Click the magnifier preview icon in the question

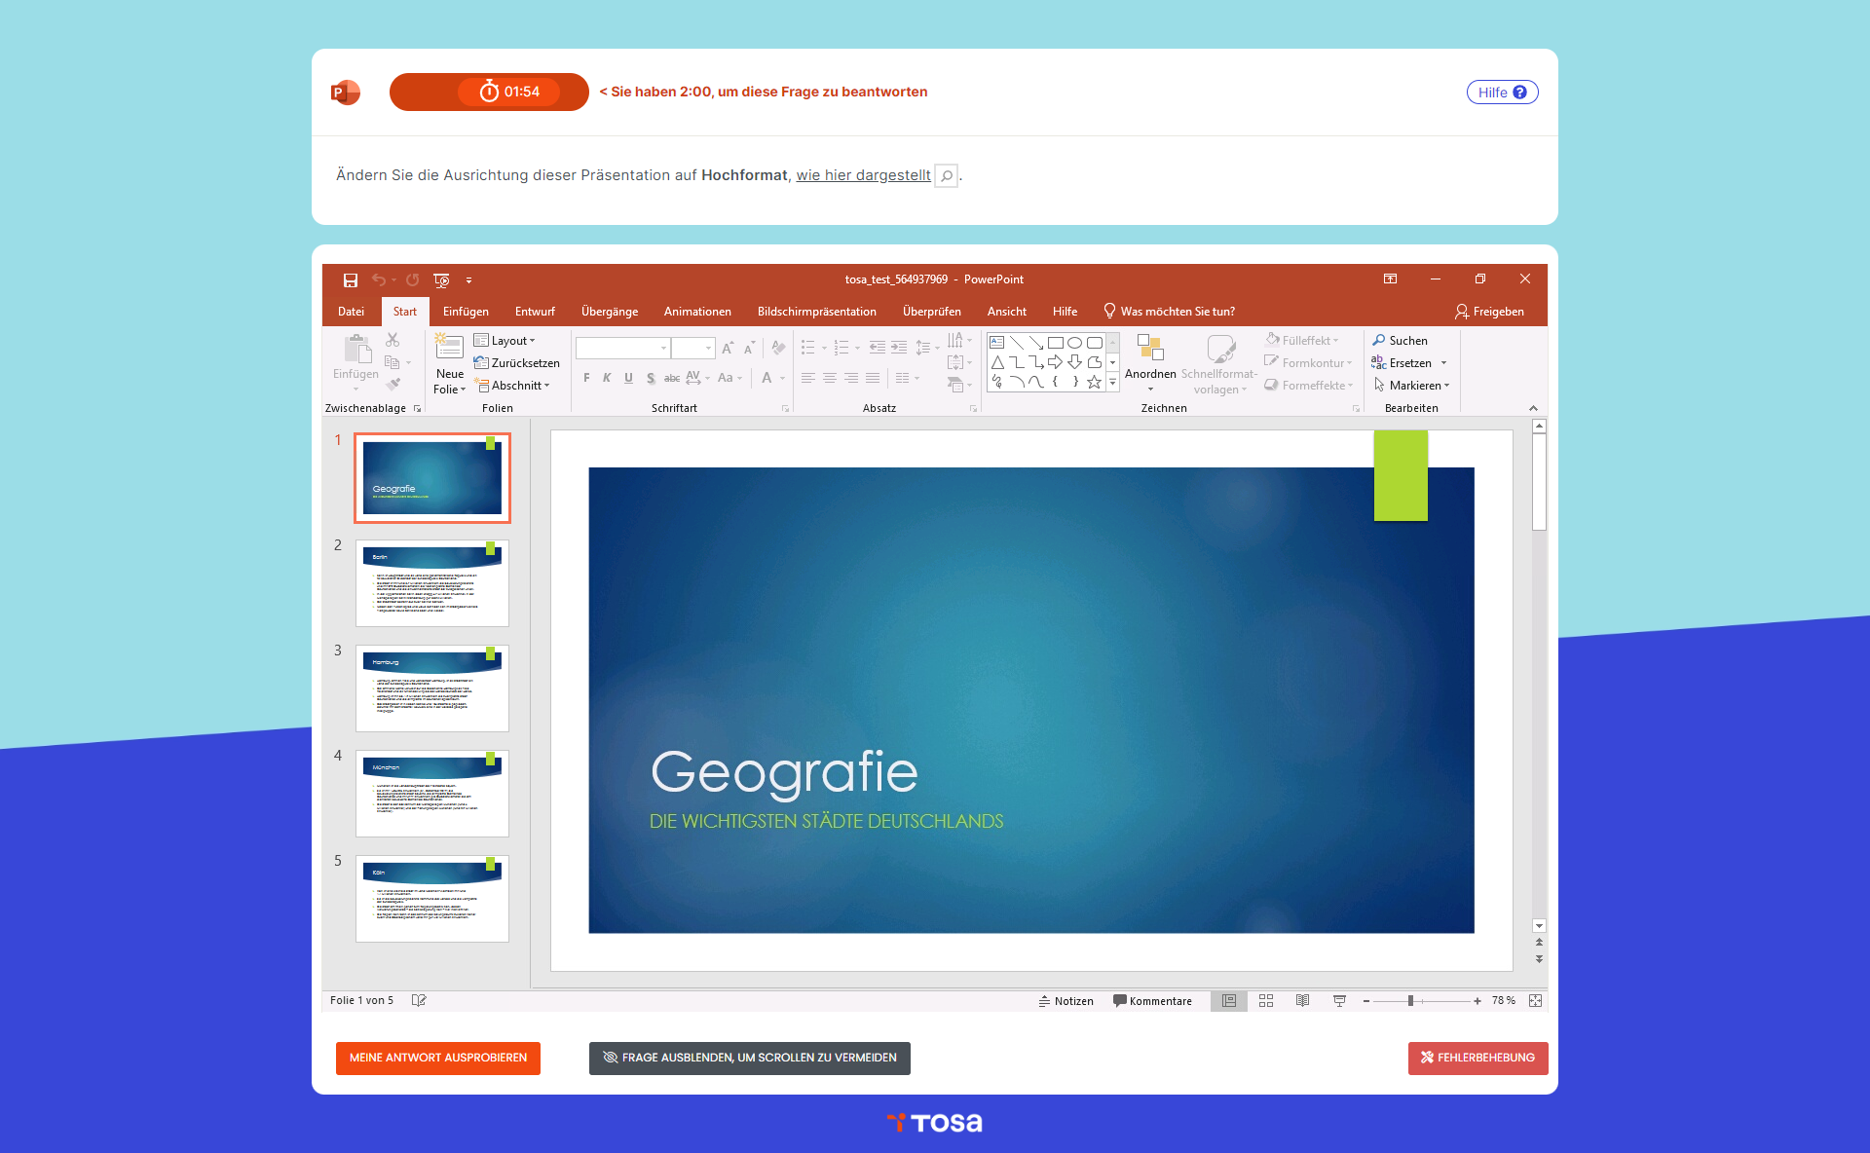(946, 175)
